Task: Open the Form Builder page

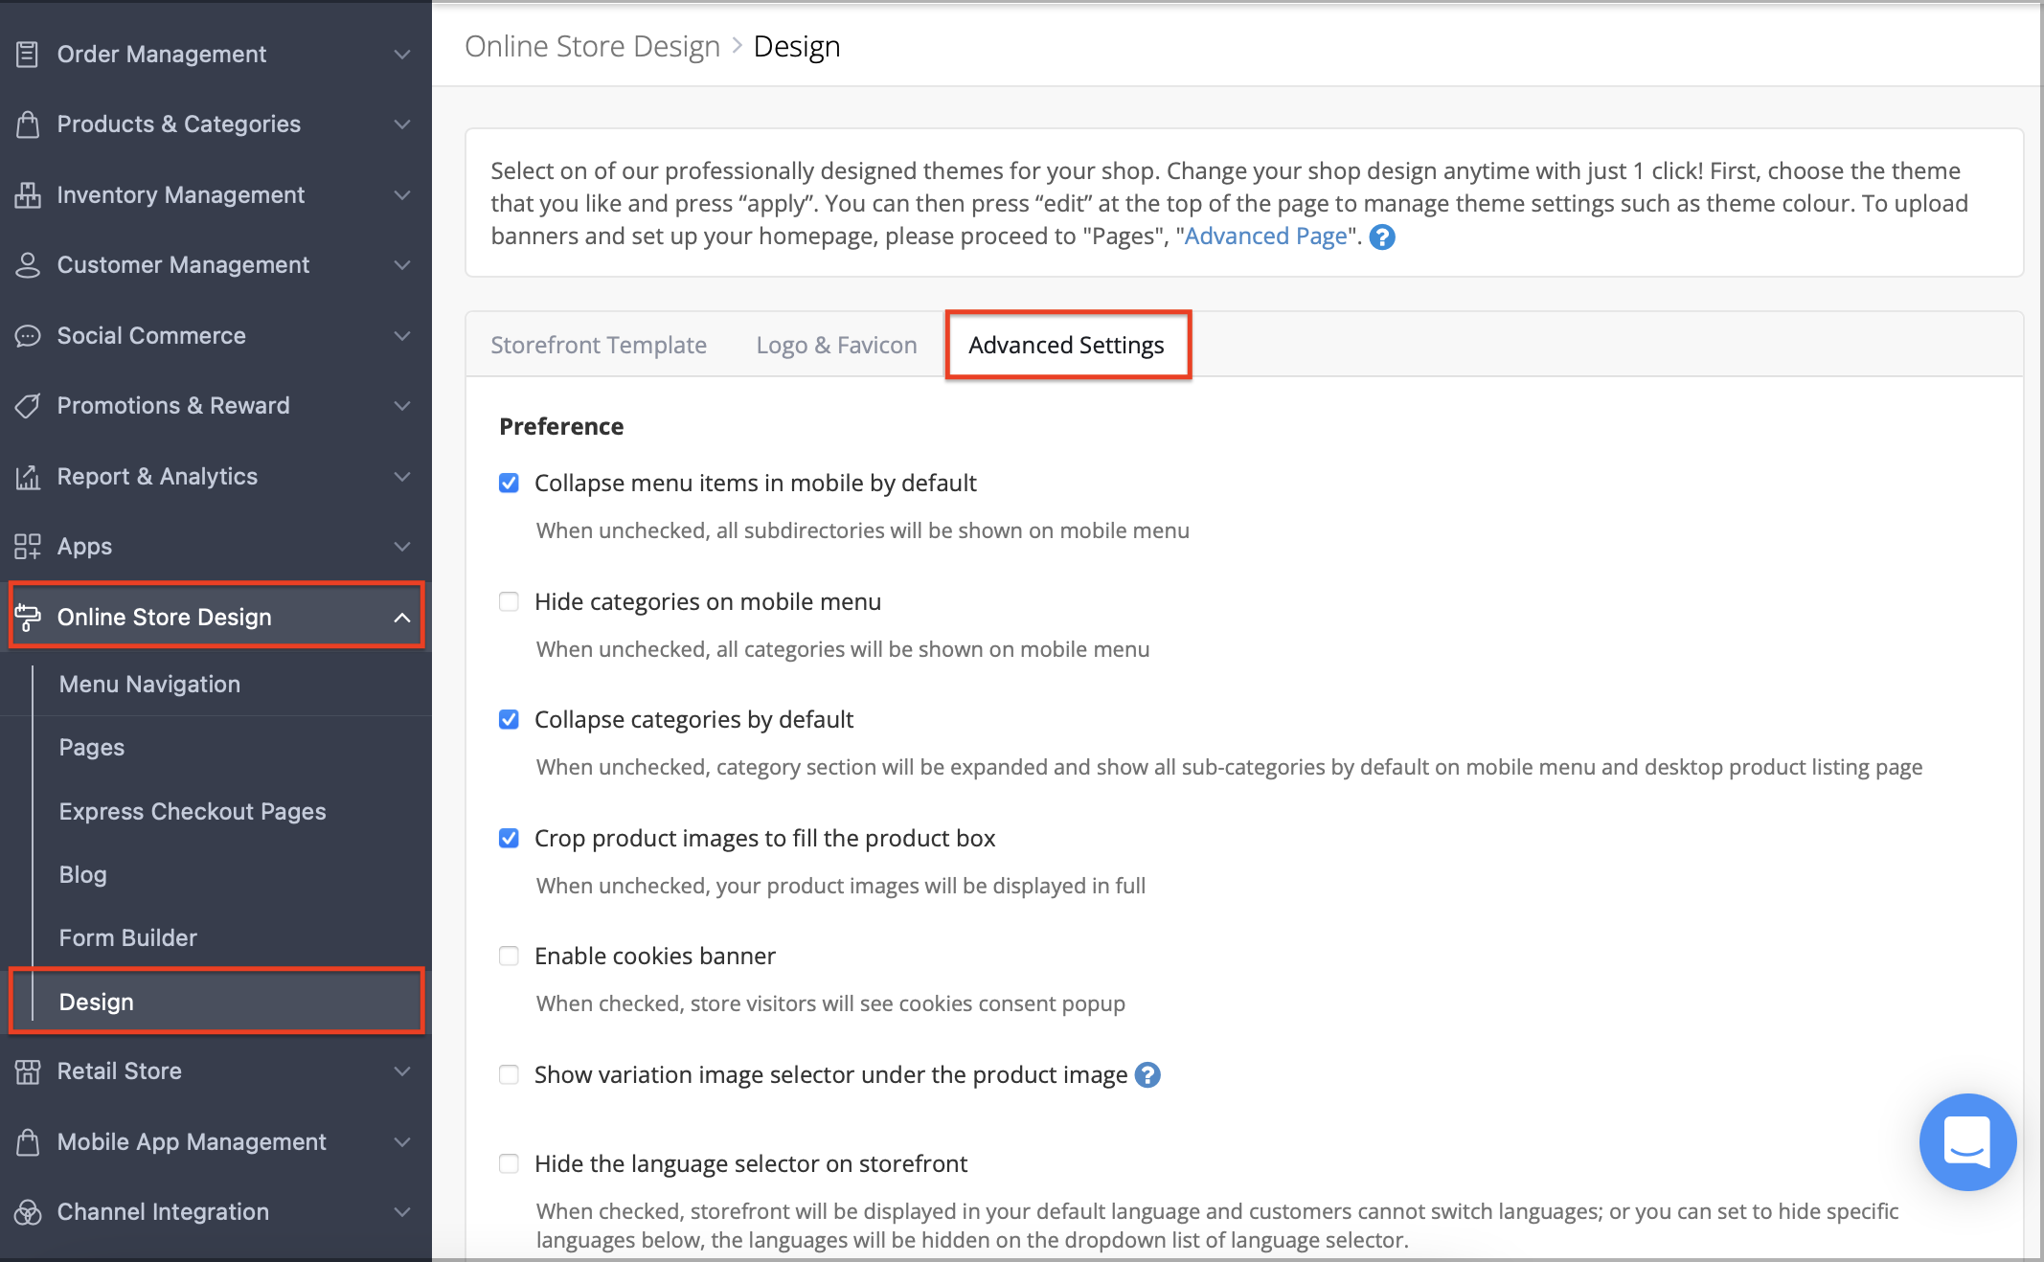Action: coord(126,937)
